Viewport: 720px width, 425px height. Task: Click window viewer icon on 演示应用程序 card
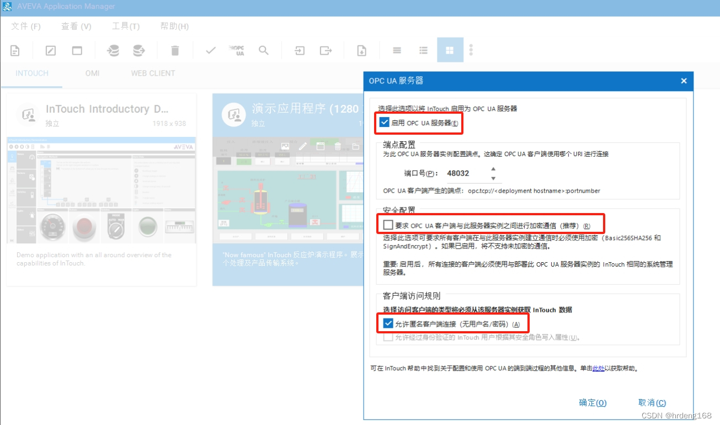click(x=320, y=146)
